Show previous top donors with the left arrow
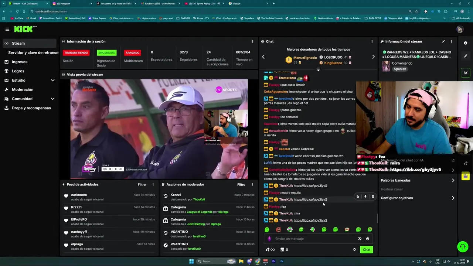 click(x=263, y=57)
